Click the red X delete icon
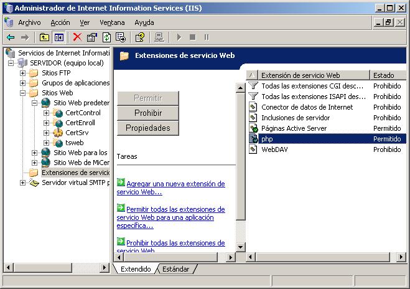The image size is (410, 289). [77, 37]
